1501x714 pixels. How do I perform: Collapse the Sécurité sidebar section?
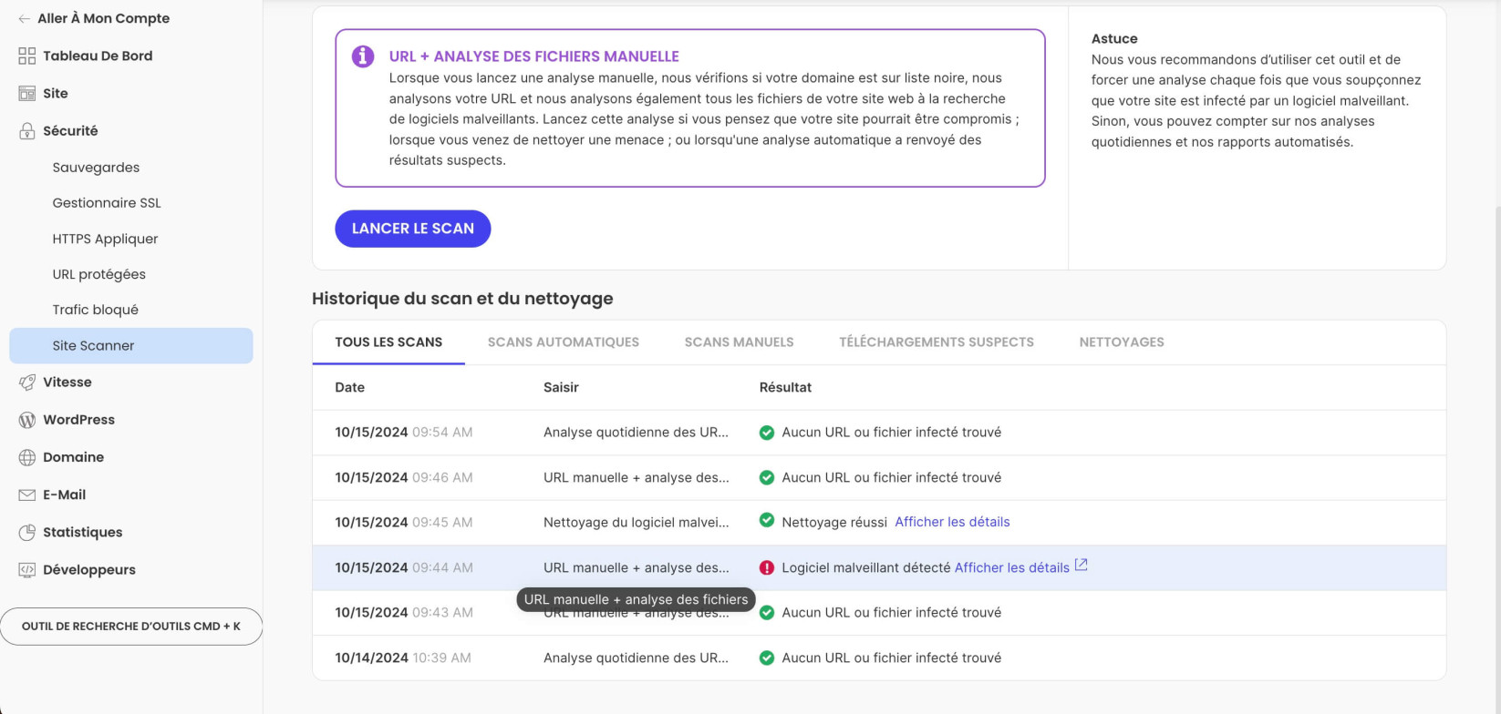point(70,130)
